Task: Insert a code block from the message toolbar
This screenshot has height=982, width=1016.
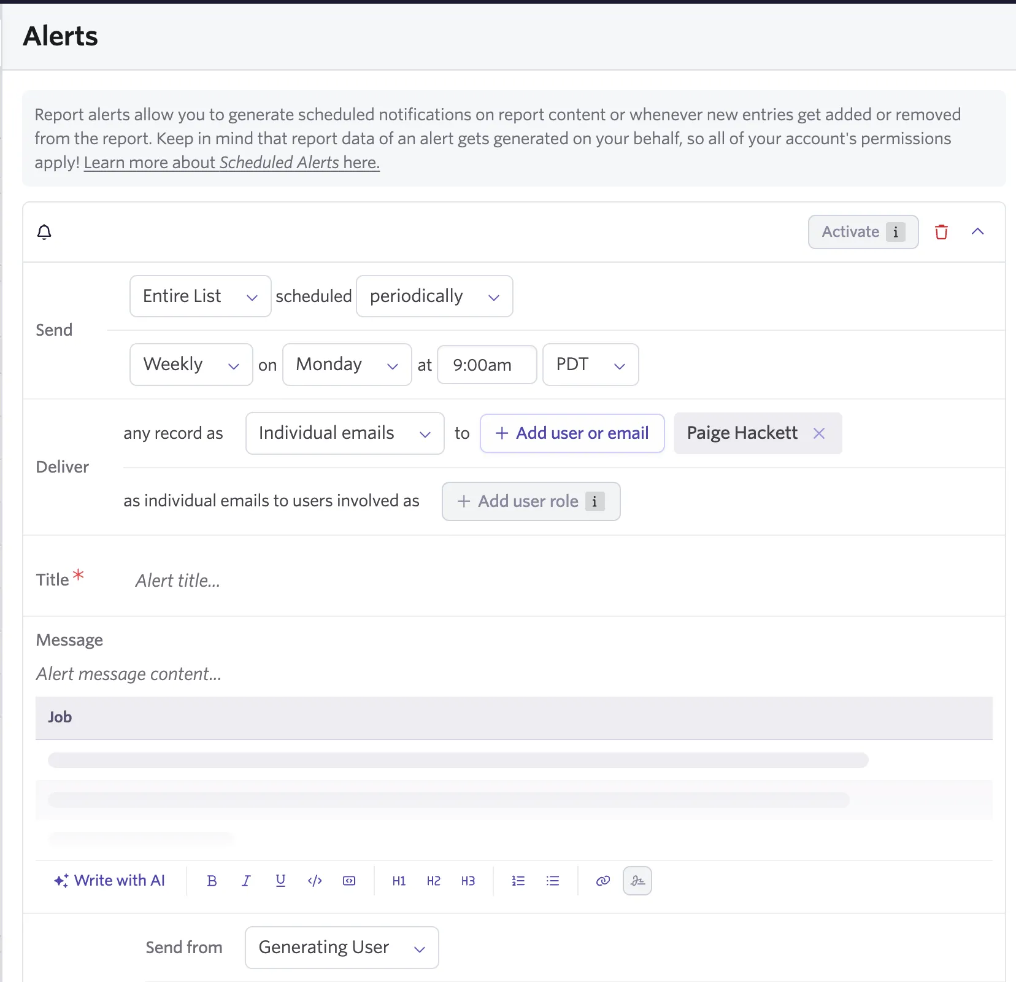Action: tap(349, 881)
